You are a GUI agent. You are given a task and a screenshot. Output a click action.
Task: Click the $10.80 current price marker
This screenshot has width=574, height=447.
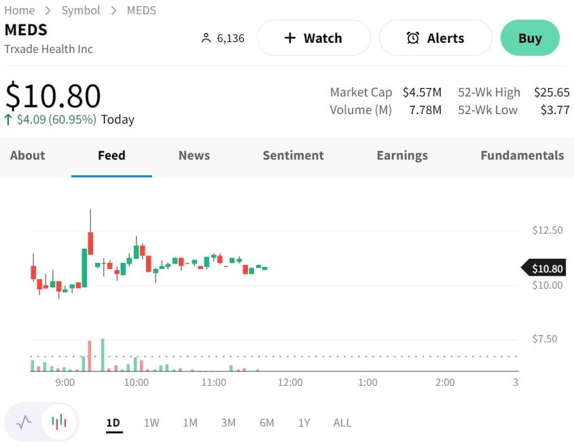[545, 268]
